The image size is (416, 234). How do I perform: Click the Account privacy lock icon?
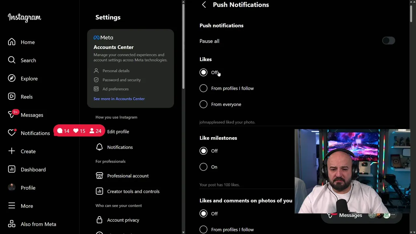point(99,220)
